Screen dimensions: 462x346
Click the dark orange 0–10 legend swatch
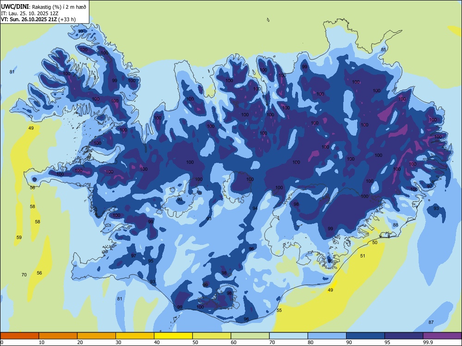point(19,336)
